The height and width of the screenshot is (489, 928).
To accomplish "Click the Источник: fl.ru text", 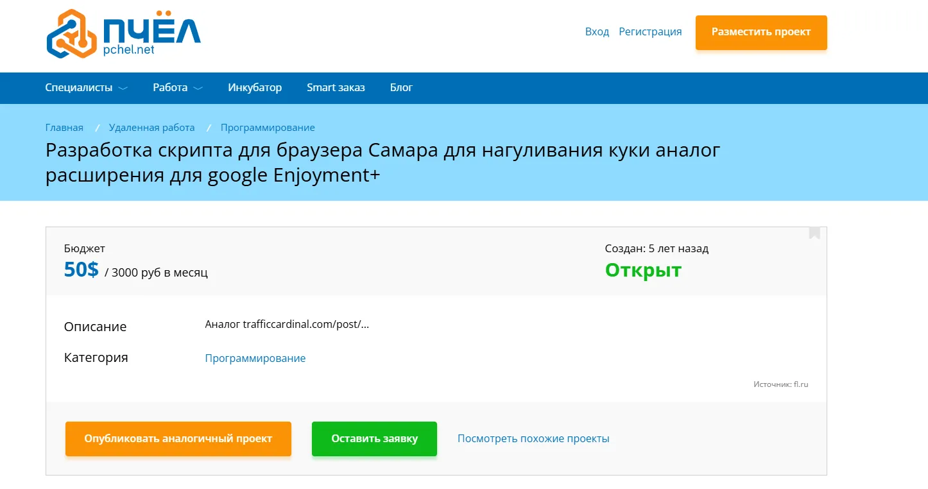I will click(x=781, y=384).
